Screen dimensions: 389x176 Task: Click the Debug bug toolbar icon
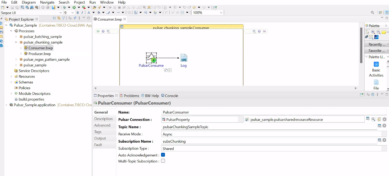coord(64,8)
